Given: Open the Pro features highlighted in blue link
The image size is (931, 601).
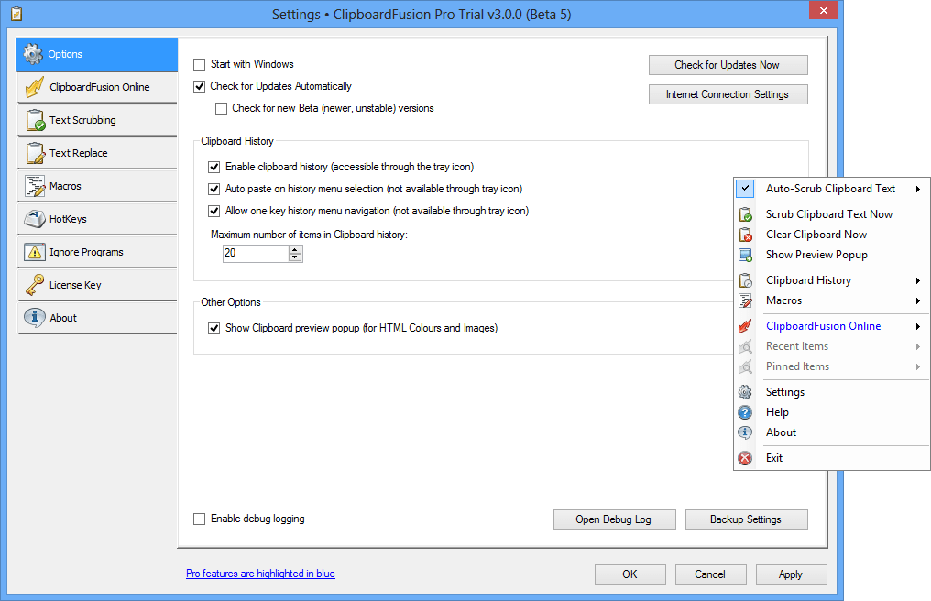Looking at the screenshot, I should point(261,574).
